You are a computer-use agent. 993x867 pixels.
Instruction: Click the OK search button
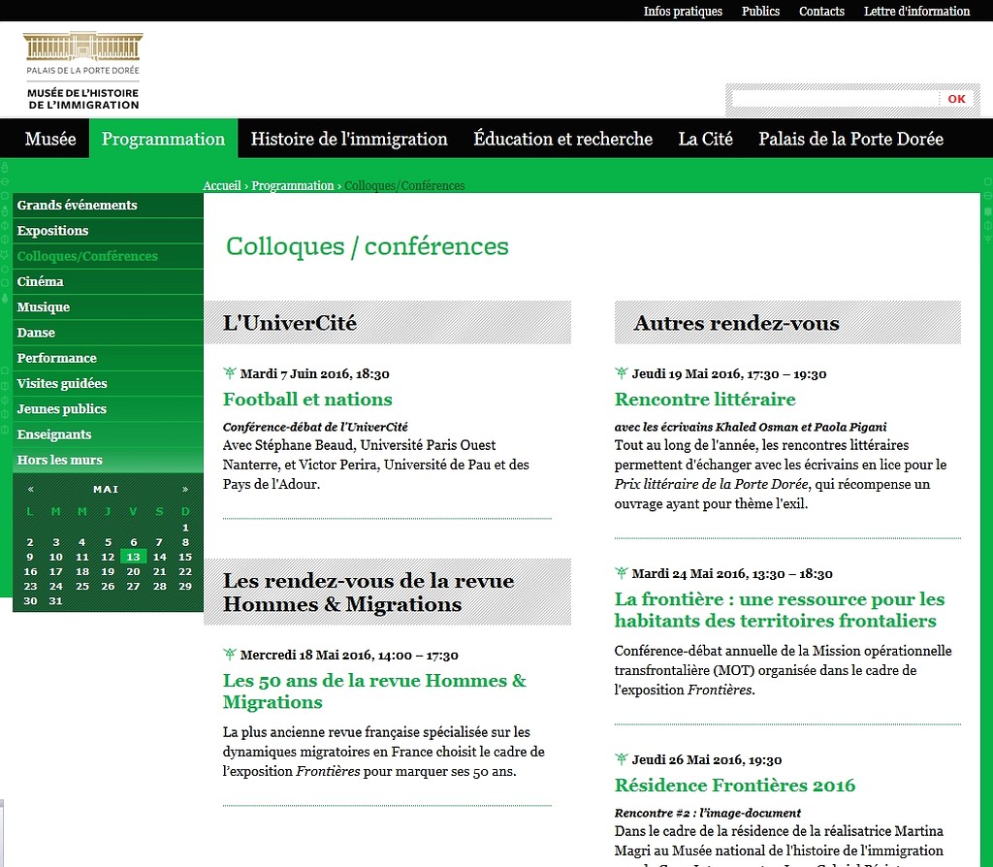coord(956,99)
